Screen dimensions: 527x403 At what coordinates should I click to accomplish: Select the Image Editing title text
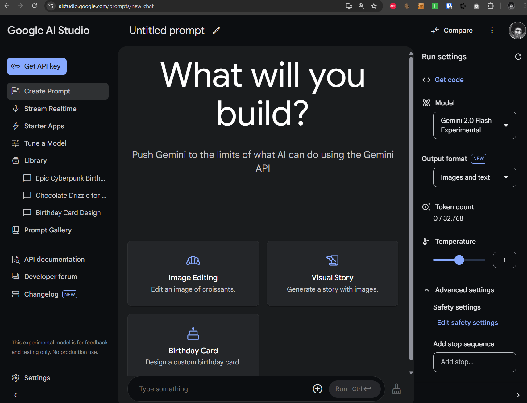click(x=193, y=278)
